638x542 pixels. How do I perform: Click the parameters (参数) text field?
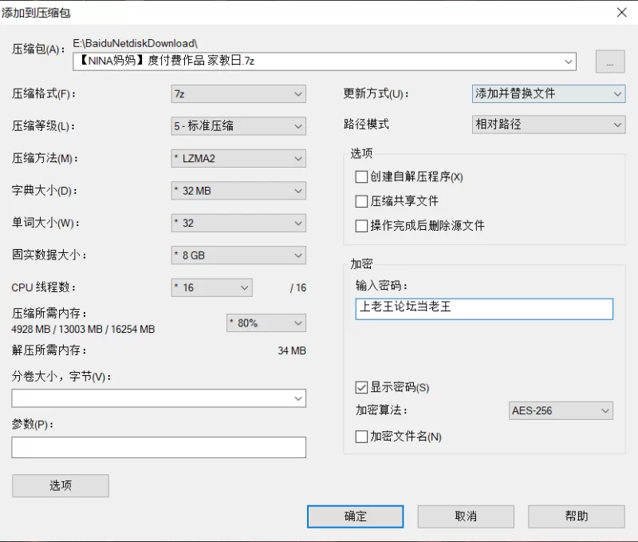159,447
